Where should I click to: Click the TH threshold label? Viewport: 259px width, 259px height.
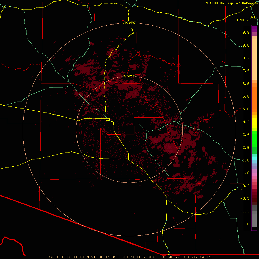(247, 224)
